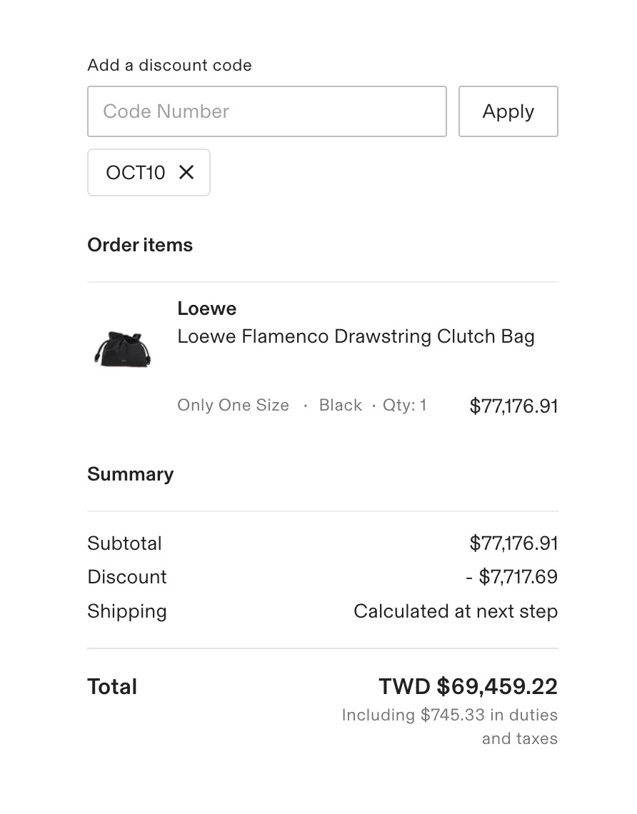Select the TWD $69,459.22 total amount
The height and width of the screenshot is (814, 637).
[468, 687]
